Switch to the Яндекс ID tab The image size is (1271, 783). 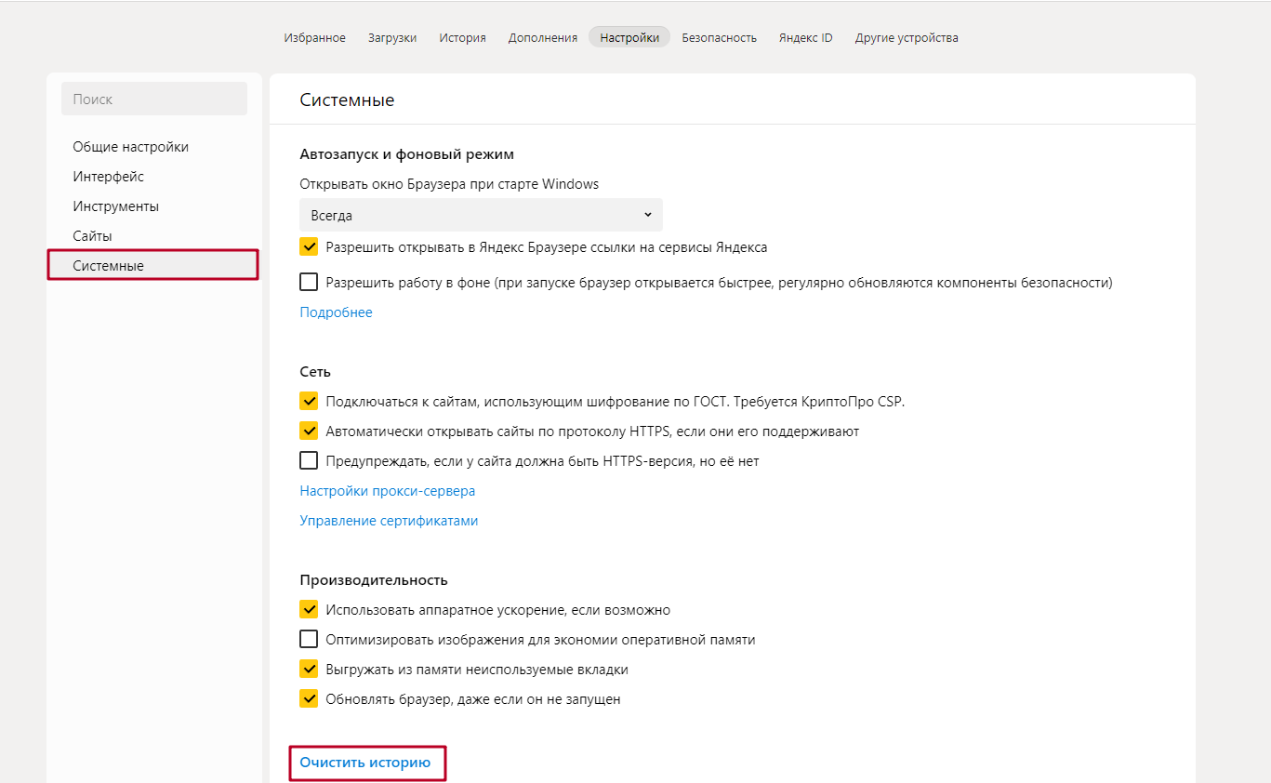(805, 38)
